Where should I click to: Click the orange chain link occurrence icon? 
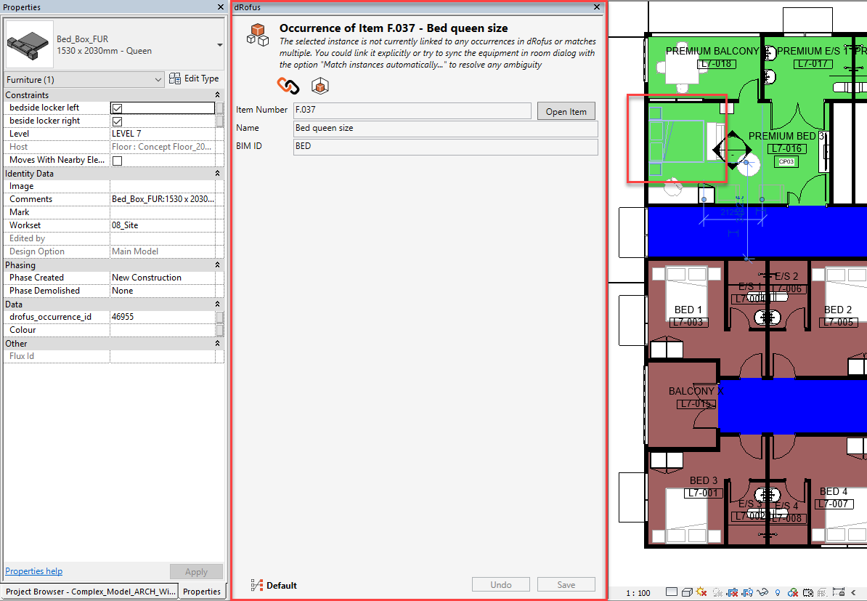tap(288, 86)
